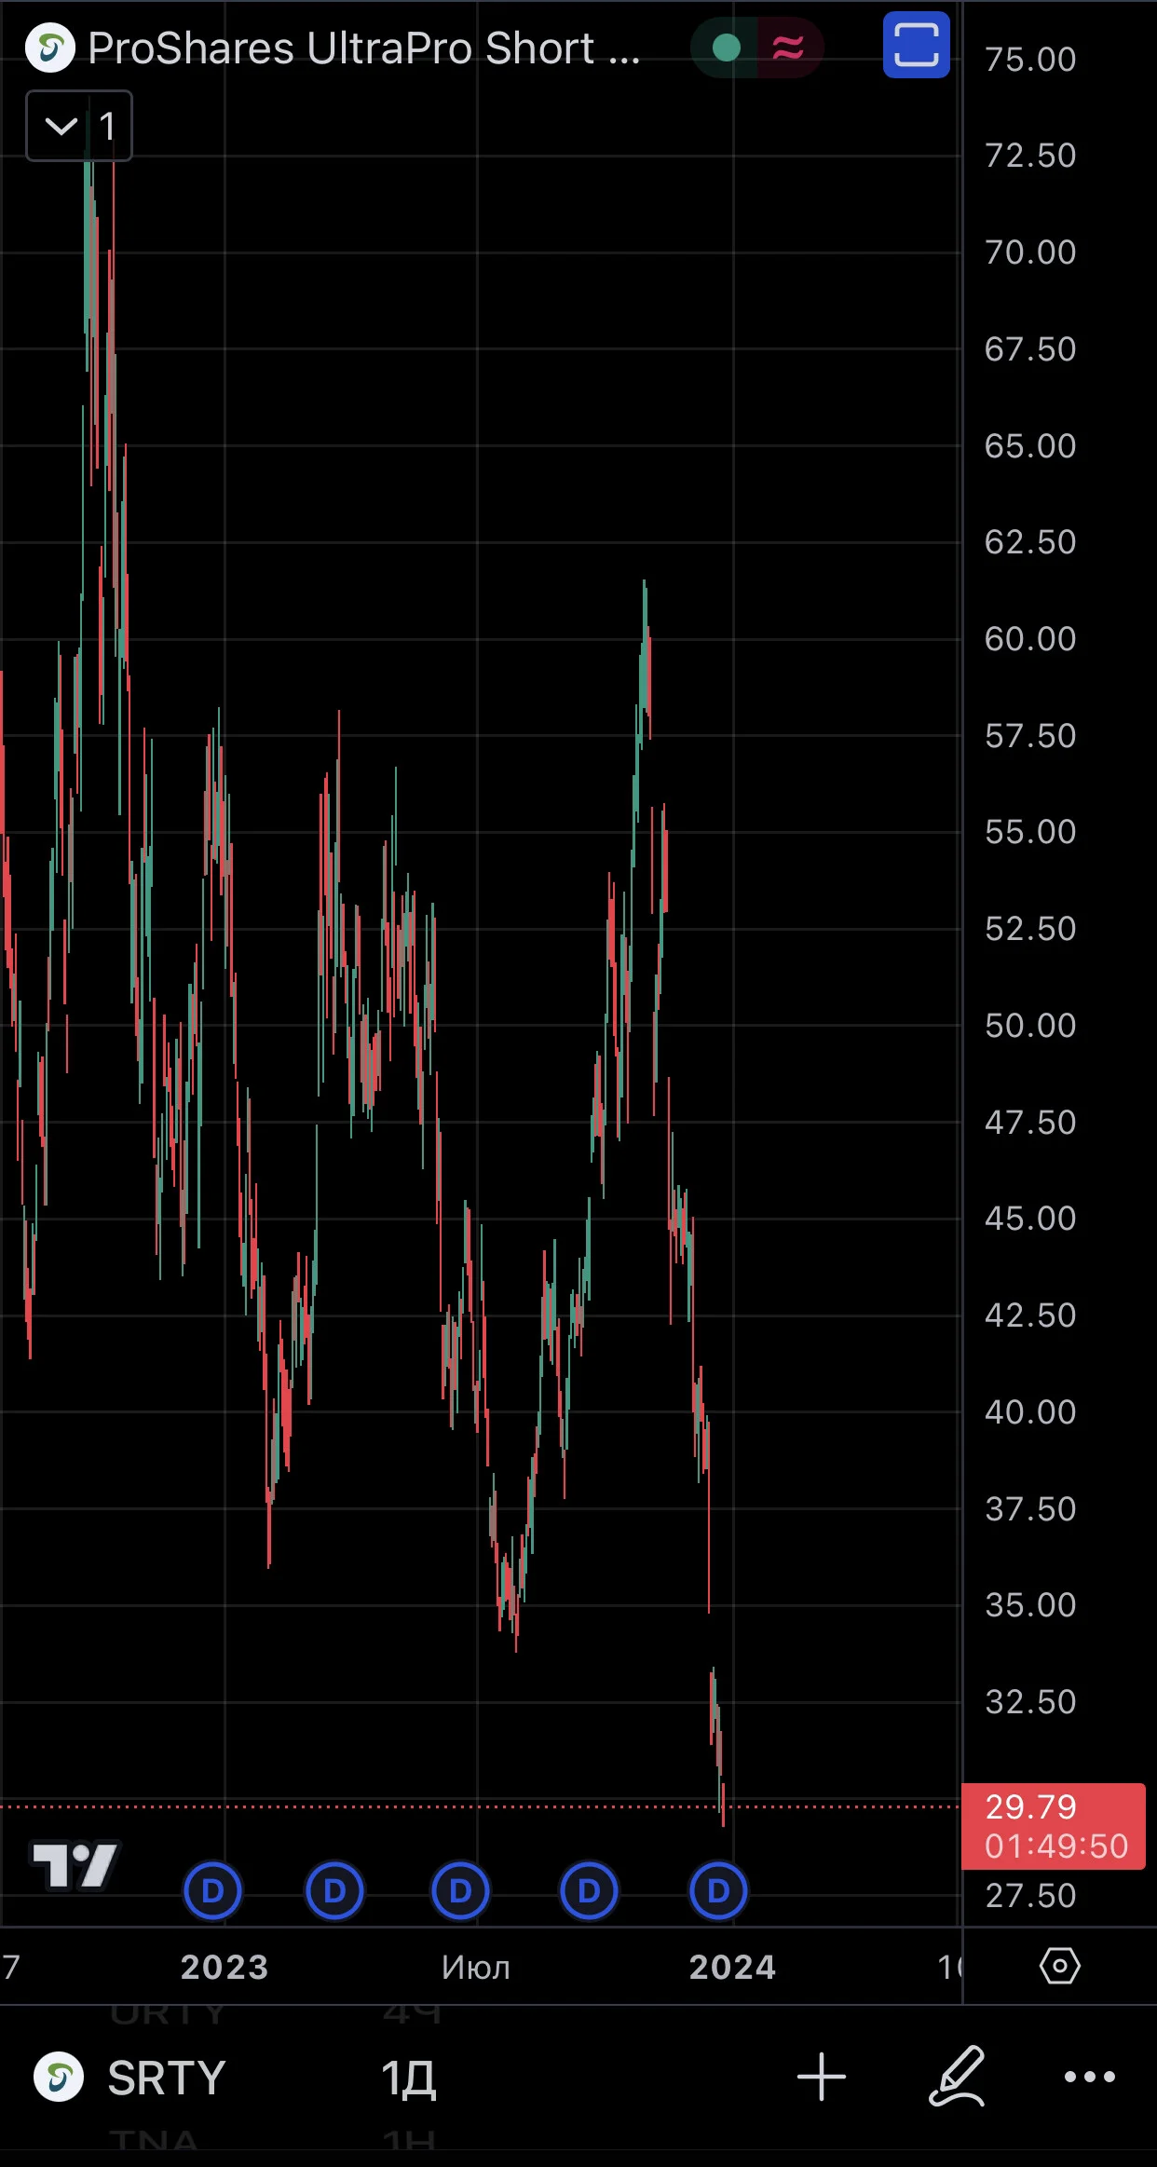The width and height of the screenshot is (1157, 2167).
Task: Tap the 75.00 price axis label
Action: [1030, 60]
